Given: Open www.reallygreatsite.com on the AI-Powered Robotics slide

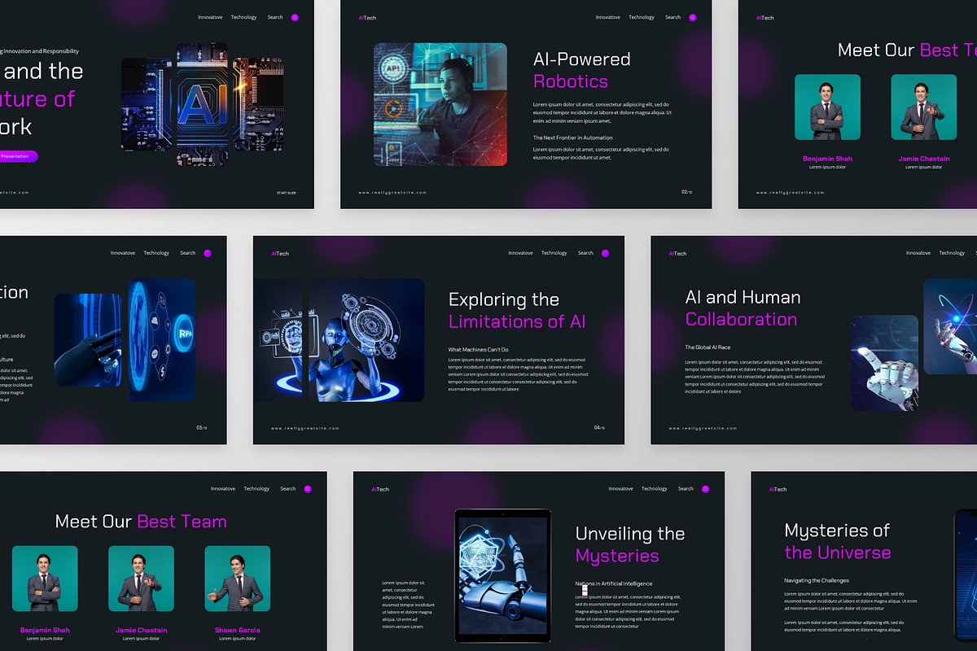Looking at the screenshot, I should [393, 193].
